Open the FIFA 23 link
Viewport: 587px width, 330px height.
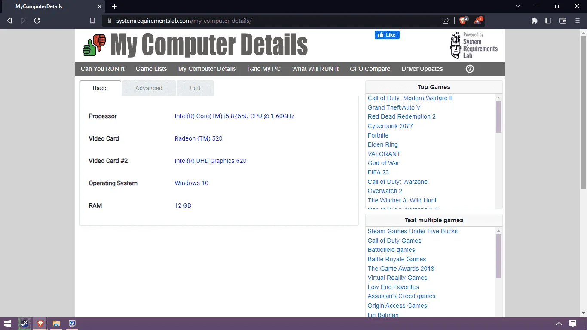378,172
